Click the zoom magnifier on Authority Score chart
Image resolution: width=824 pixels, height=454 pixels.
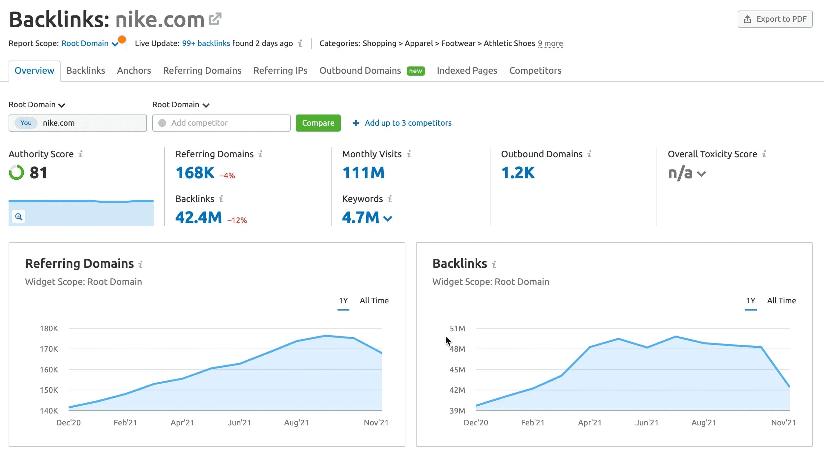18,217
